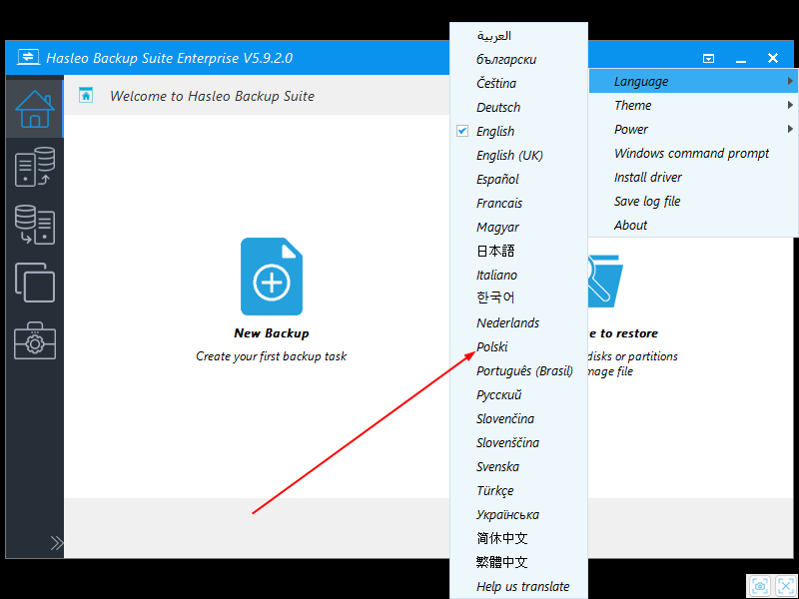Select Español language
The image size is (799, 599).
518,180
